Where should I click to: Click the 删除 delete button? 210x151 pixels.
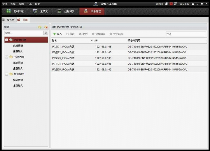click(x=83, y=34)
